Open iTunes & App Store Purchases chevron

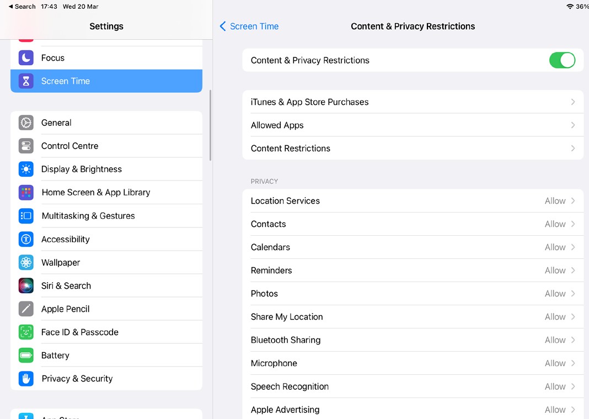pos(573,102)
